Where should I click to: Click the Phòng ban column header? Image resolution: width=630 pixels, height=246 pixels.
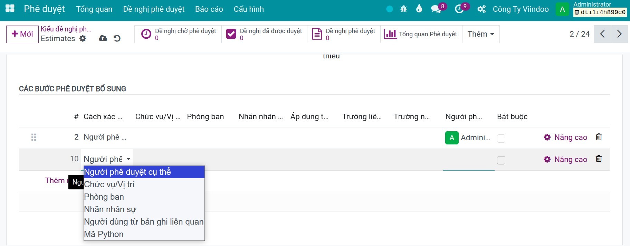206,117
